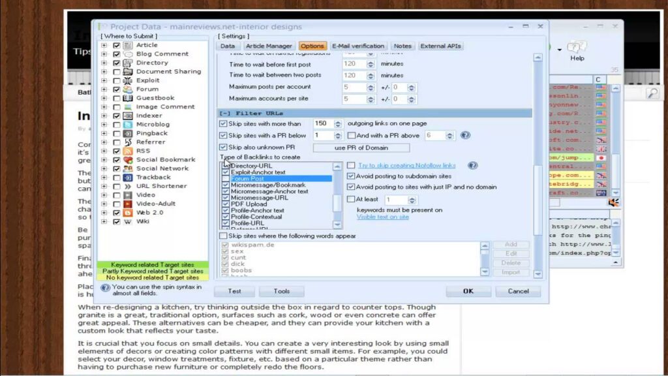Image resolution: width=668 pixels, height=376 pixels.
Task: Click the Trackback icon
Action: (127, 178)
